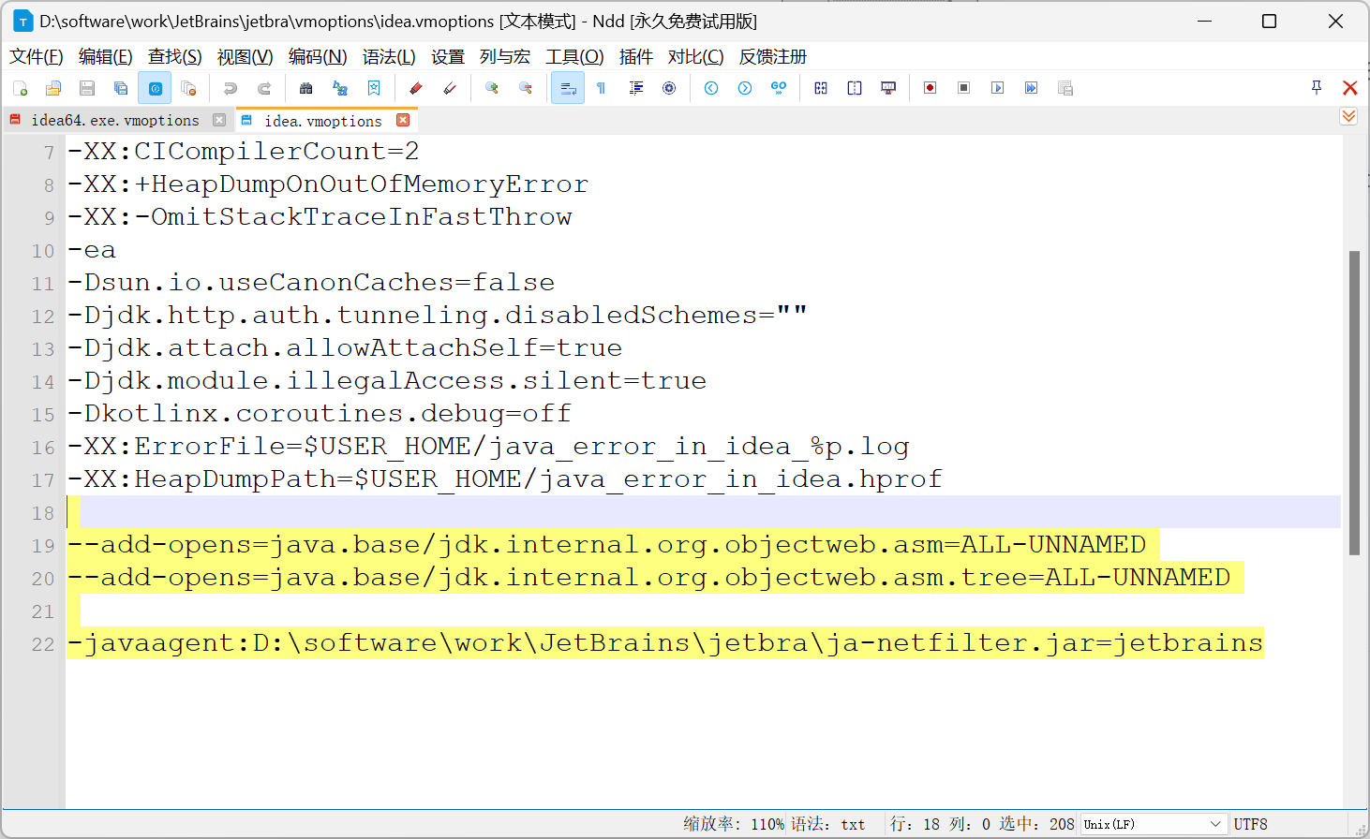Open the 列与宏 menu
Image resolution: width=1370 pixels, height=839 pixels.
(x=505, y=57)
